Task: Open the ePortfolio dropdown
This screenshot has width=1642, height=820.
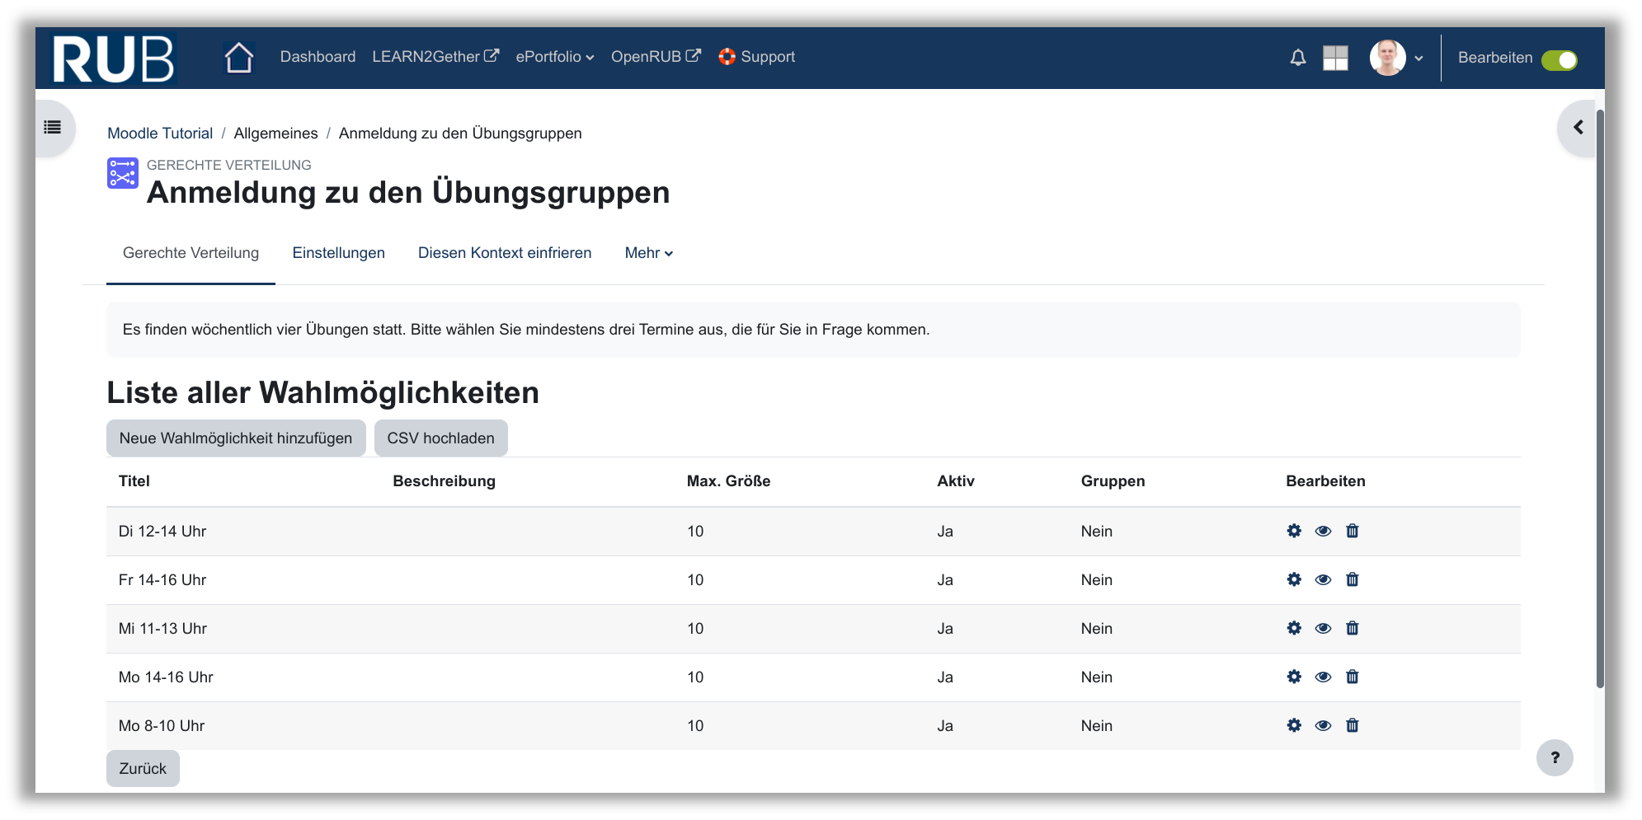Action: (554, 57)
